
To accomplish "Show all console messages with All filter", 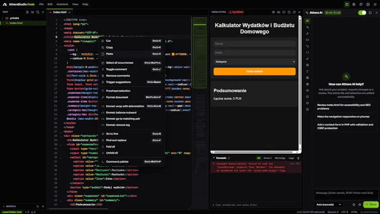I will (258, 158).
